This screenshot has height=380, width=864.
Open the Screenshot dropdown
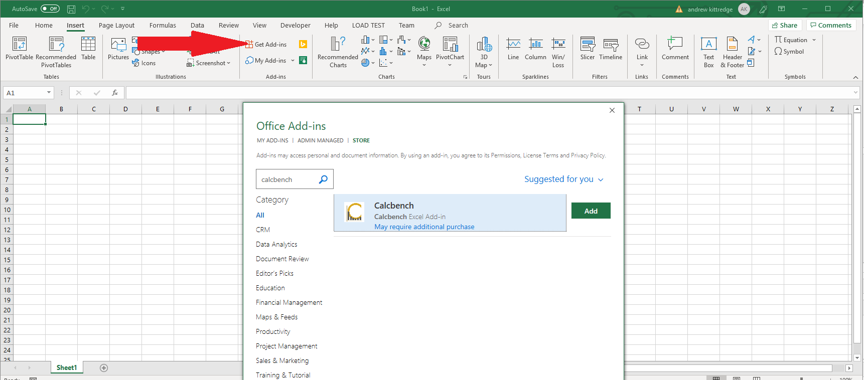coord(209,63)
